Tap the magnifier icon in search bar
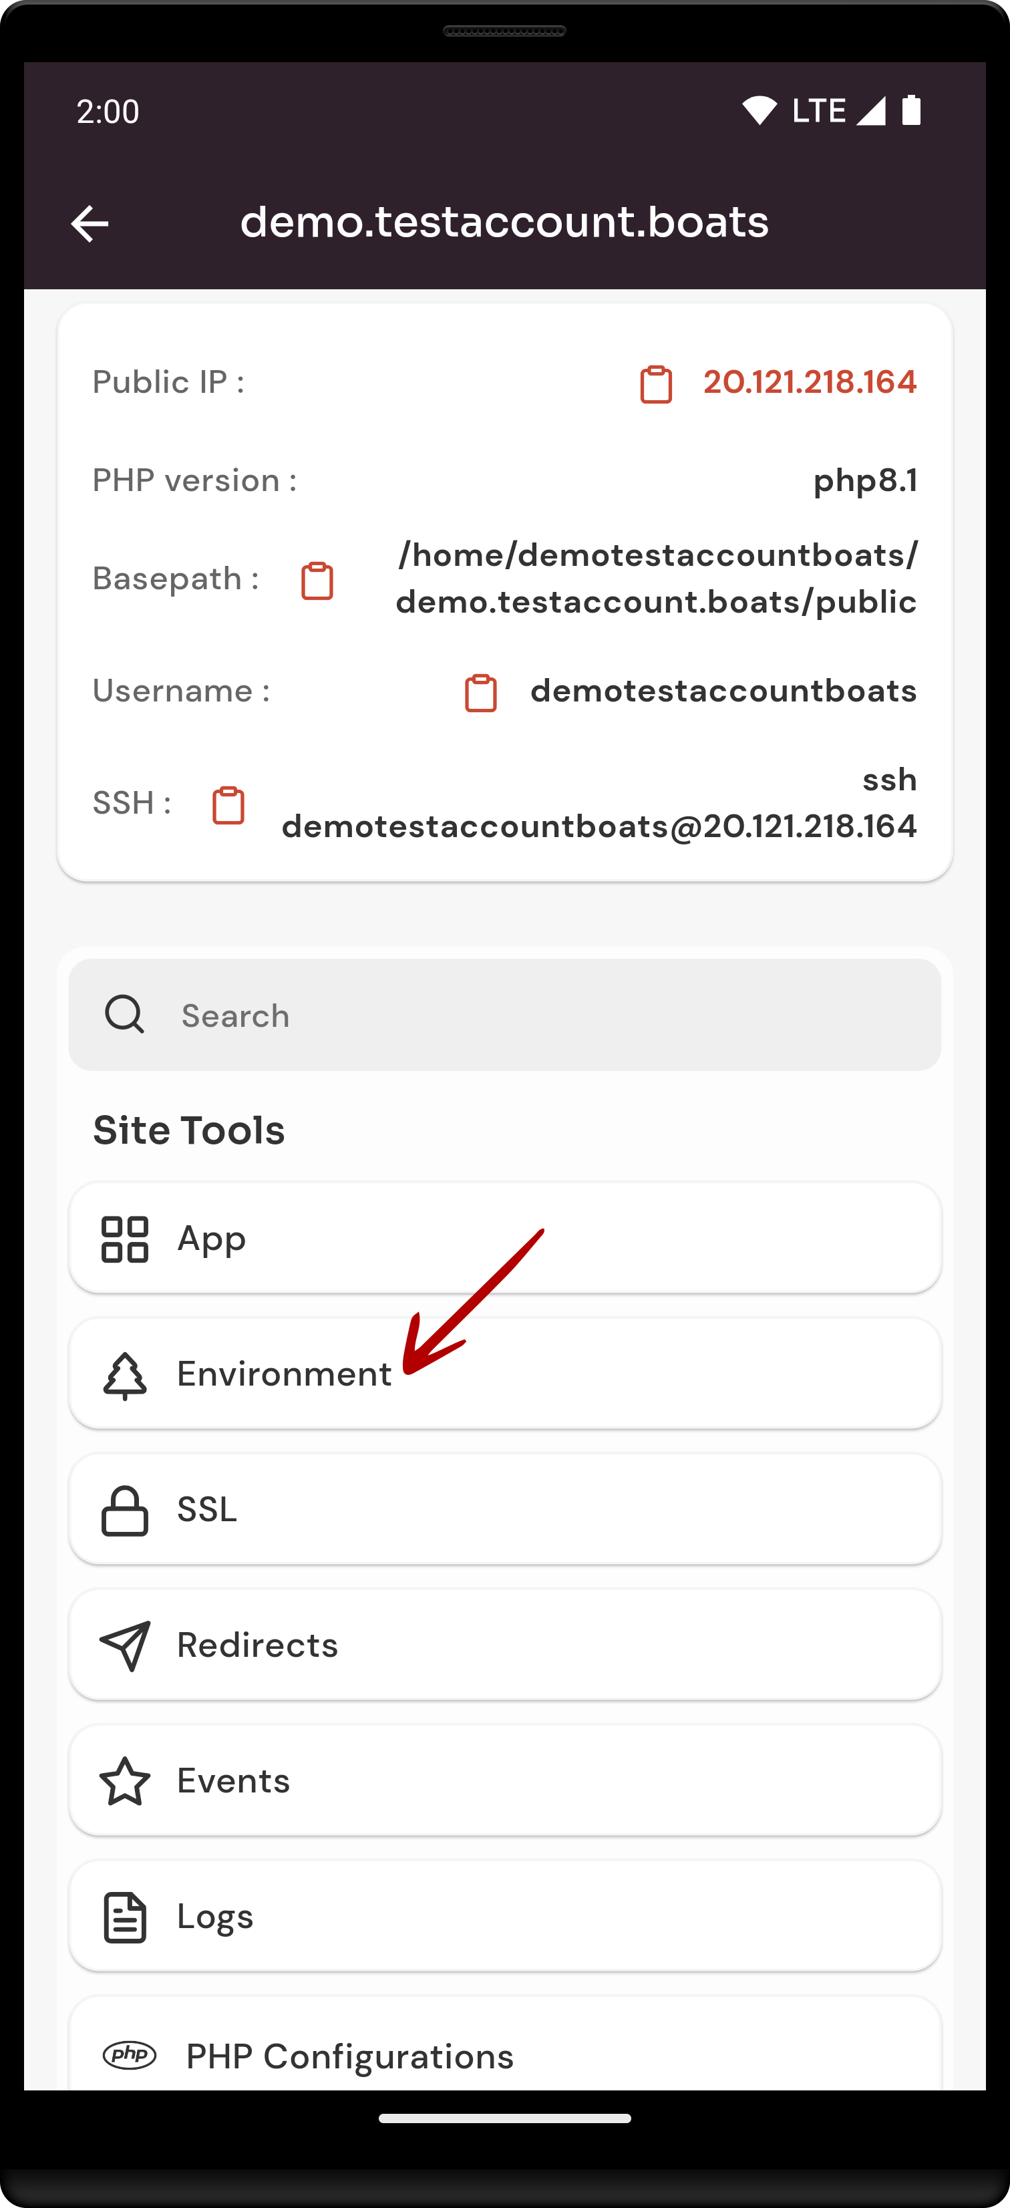 pos(124,1014)
